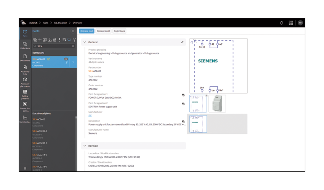Open Accessory placements in the sidebar
The width and height of the screenshot is (324, 190).
pos(25,82)
